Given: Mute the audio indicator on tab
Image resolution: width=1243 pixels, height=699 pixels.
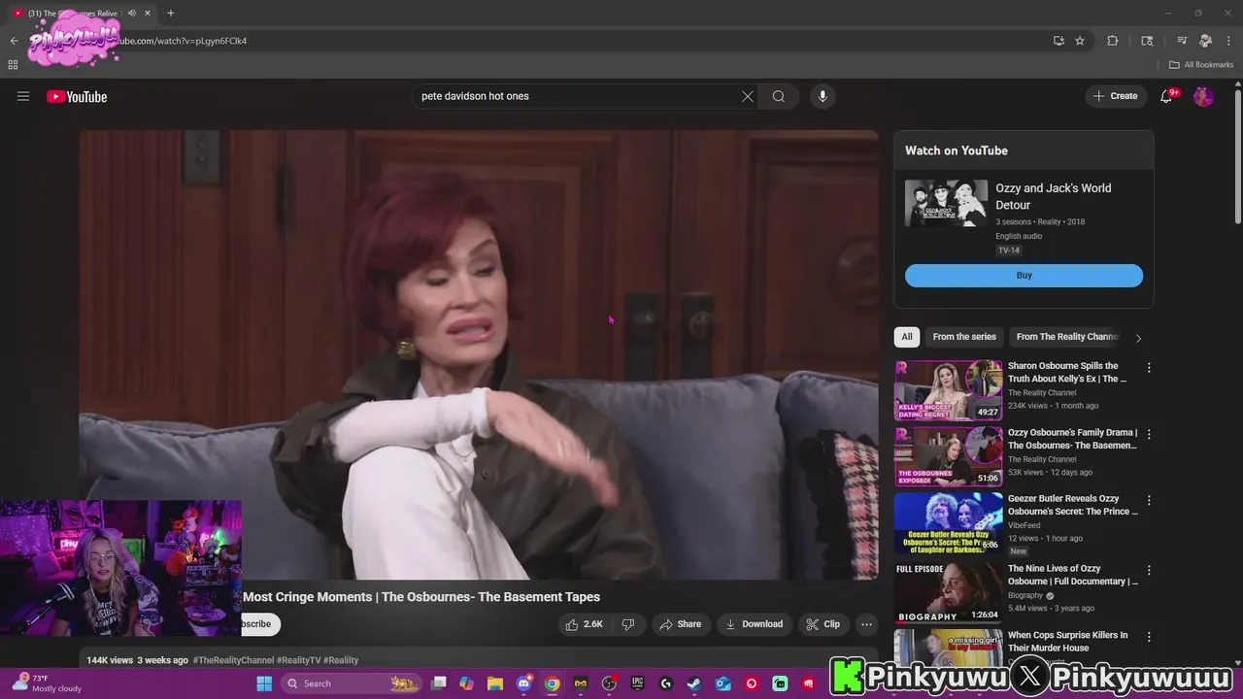Looking at the screenshot, I should pos(132,13).
